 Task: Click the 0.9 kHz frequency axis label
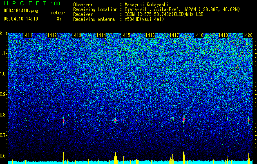click(4, 94)
